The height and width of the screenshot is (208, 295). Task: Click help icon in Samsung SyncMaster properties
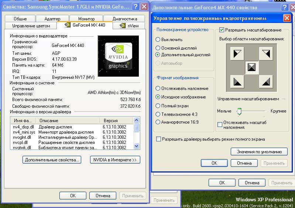click(x=135, y=7)
